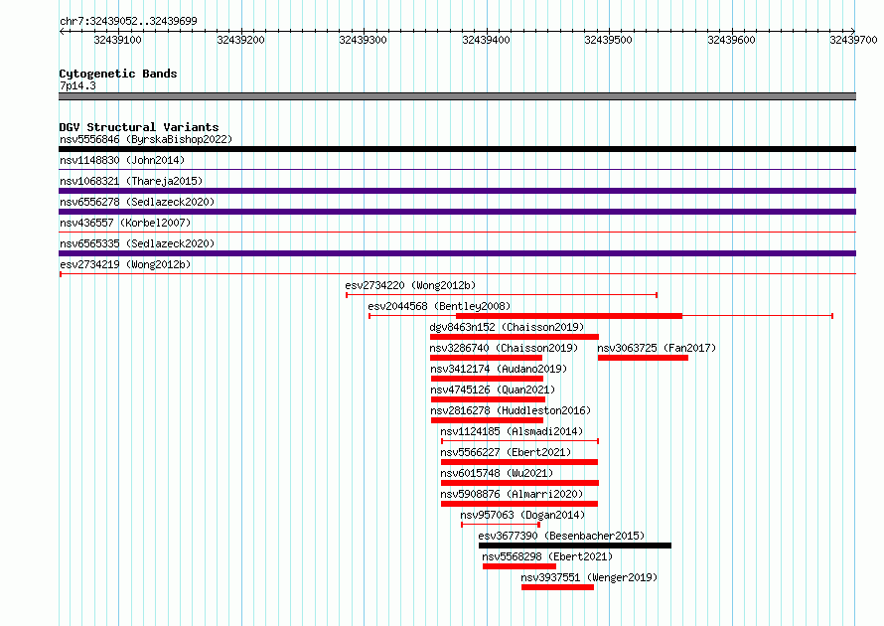Click ruler position 32439600
The width and height of the screenshot is (884, 626).
(731, 40)
